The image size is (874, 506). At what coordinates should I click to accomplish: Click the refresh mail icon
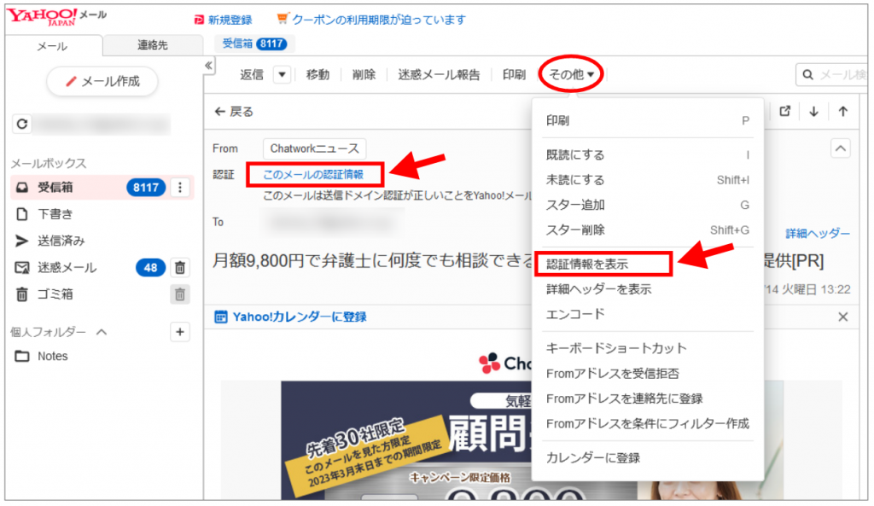[22, 124]
